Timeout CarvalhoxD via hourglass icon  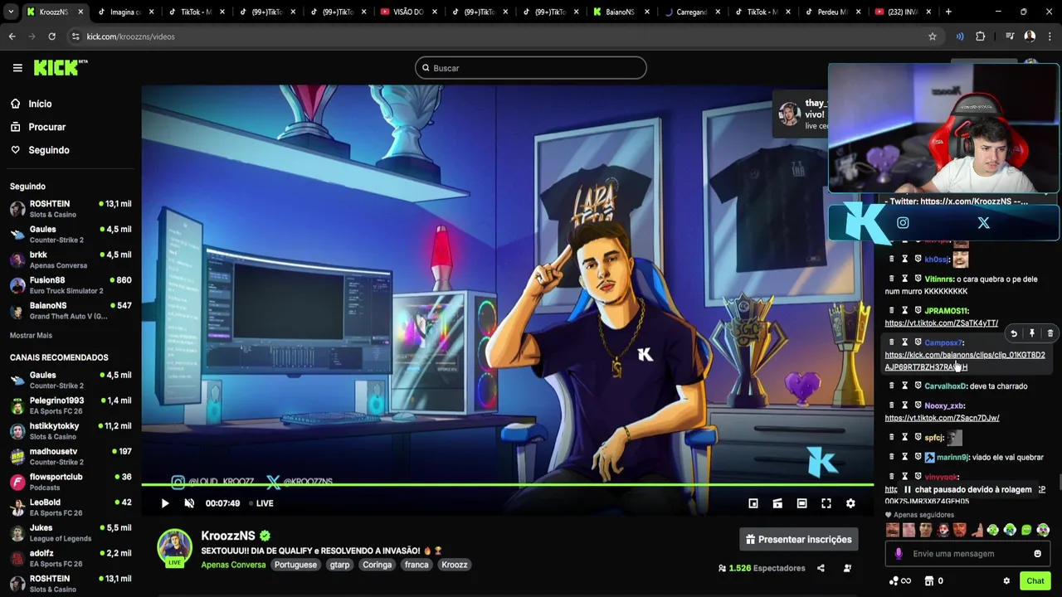click(905, 386)
